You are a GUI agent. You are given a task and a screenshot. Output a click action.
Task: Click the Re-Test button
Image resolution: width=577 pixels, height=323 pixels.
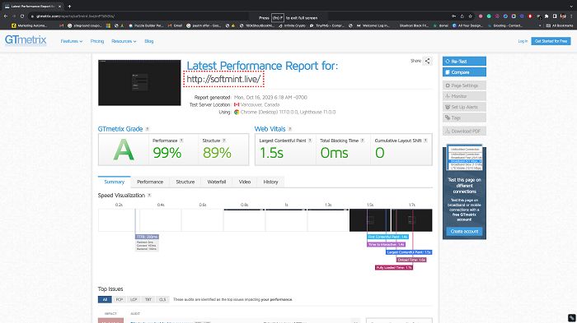pos(464,62)
